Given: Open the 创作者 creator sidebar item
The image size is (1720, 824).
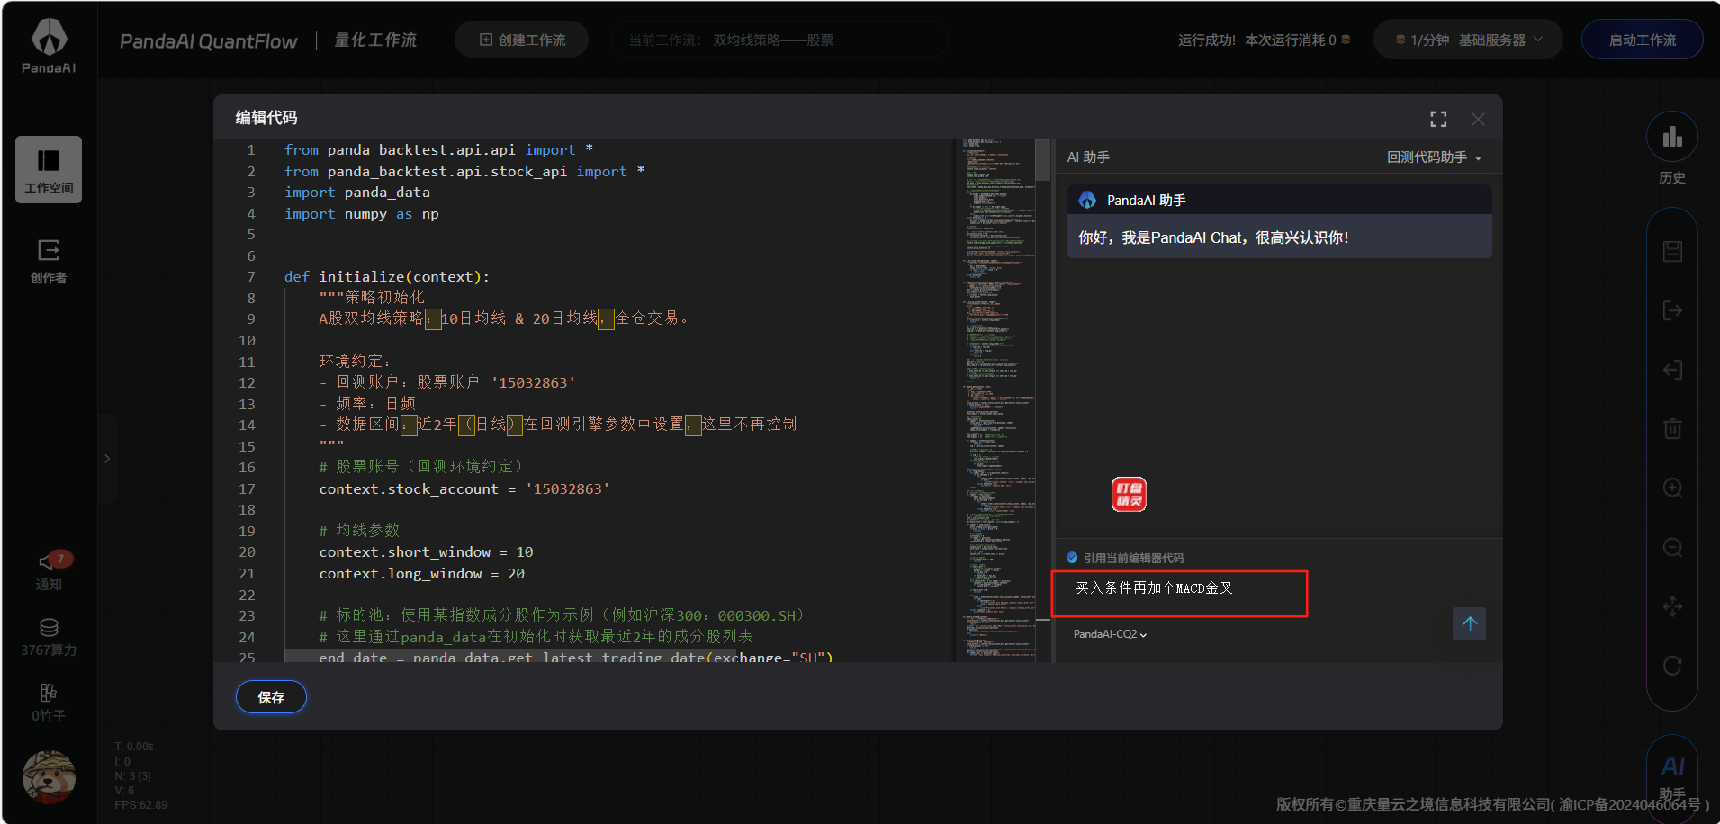Looking at the screenshot, I should coord(49,262).
